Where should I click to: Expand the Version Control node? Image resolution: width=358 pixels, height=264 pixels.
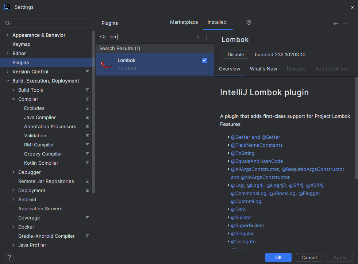[8, 72]
